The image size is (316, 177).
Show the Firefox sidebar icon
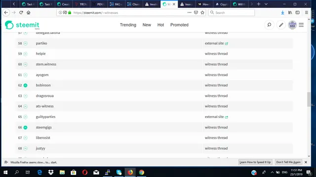[x=297, y=12]
